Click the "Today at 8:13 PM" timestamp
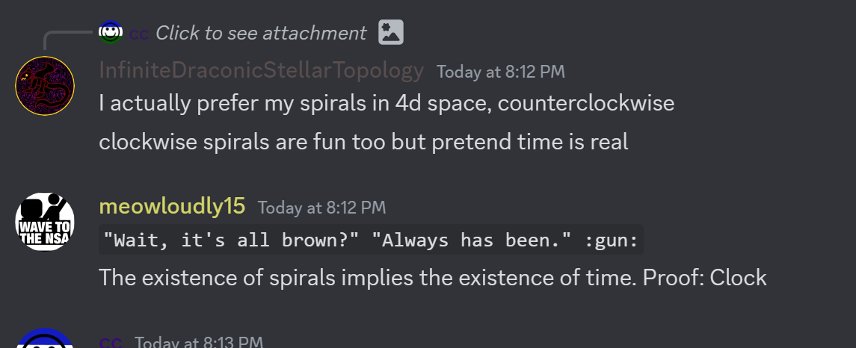Image resolution: width=856 pixels, height=348 pixels. (x=199, y=343)
